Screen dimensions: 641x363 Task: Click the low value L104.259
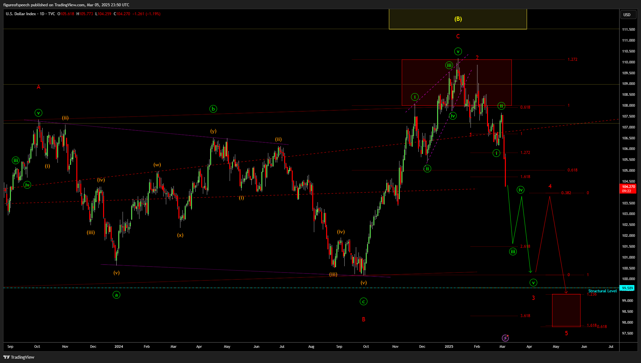click(103, 14)
